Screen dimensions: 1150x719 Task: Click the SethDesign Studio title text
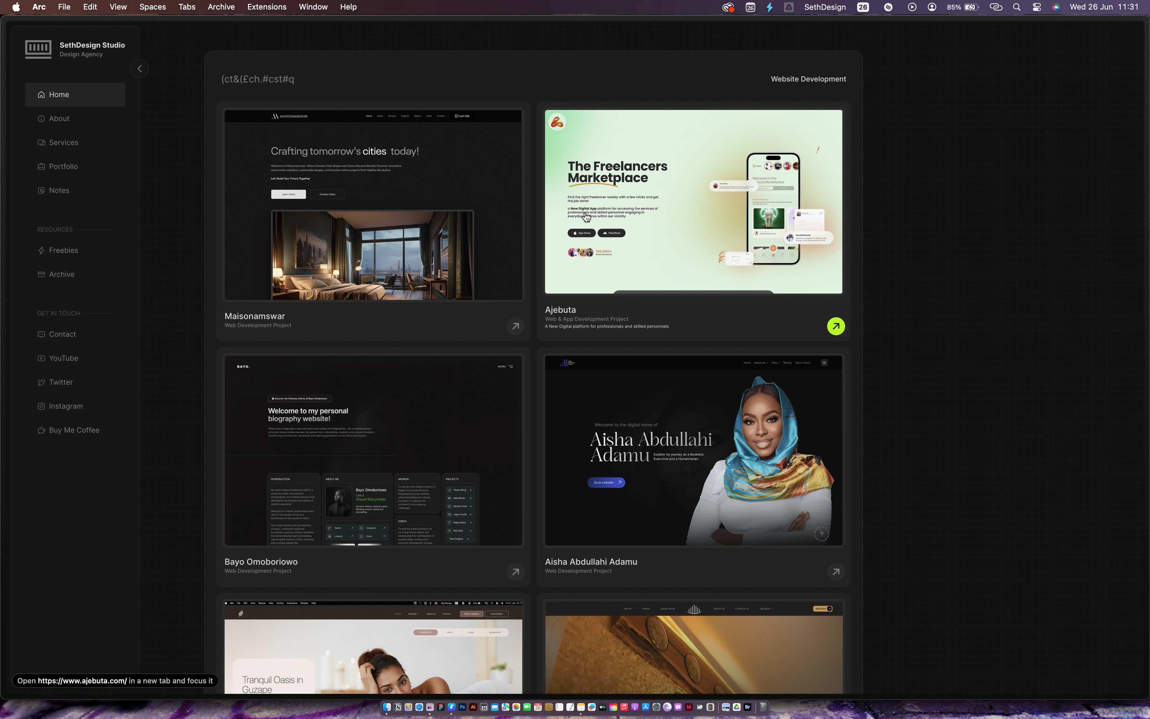pos(92,45)
